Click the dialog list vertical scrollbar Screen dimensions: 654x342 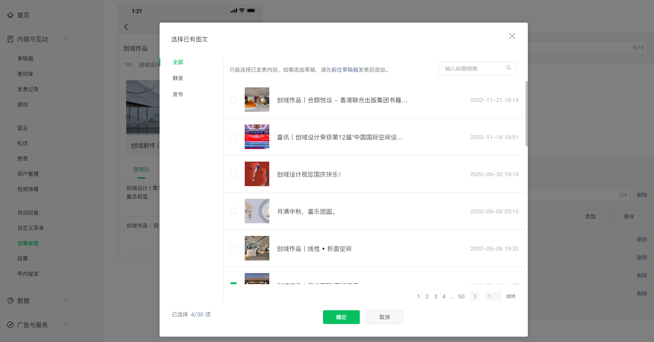click(526, 114)
